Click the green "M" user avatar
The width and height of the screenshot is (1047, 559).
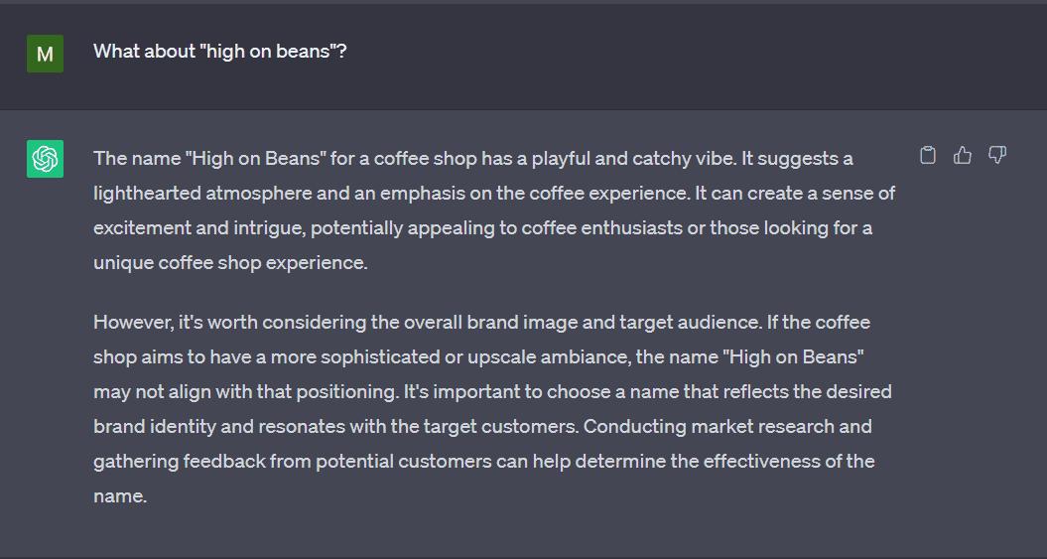pos(45,54)
